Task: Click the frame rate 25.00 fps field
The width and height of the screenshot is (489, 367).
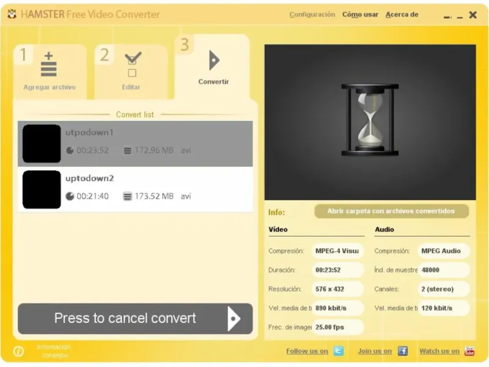Action: [x=337, y=327]
